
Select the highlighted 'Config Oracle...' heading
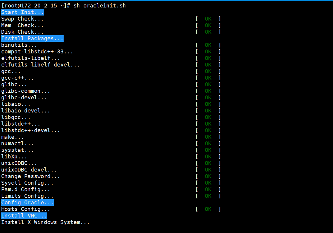pyautogui.click(x=27, y=203)
